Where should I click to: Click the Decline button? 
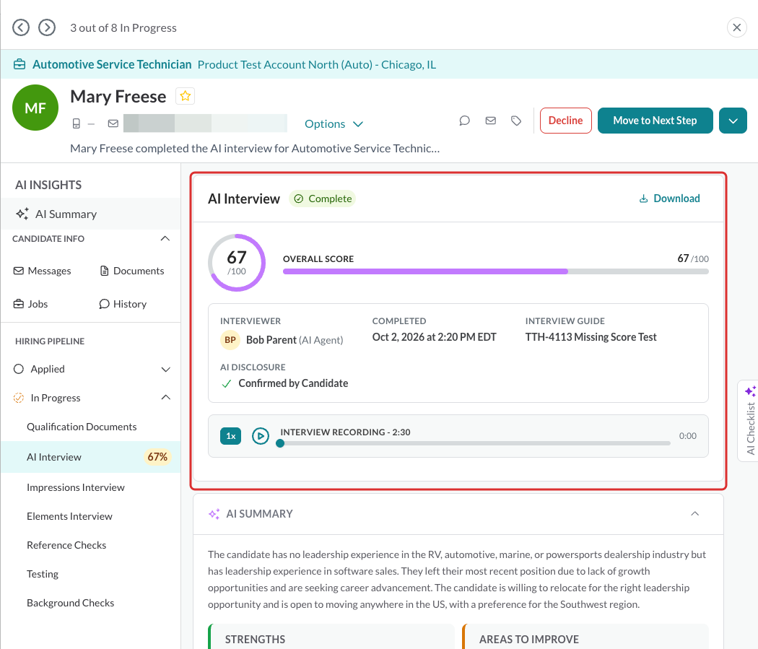pos(565,121)
